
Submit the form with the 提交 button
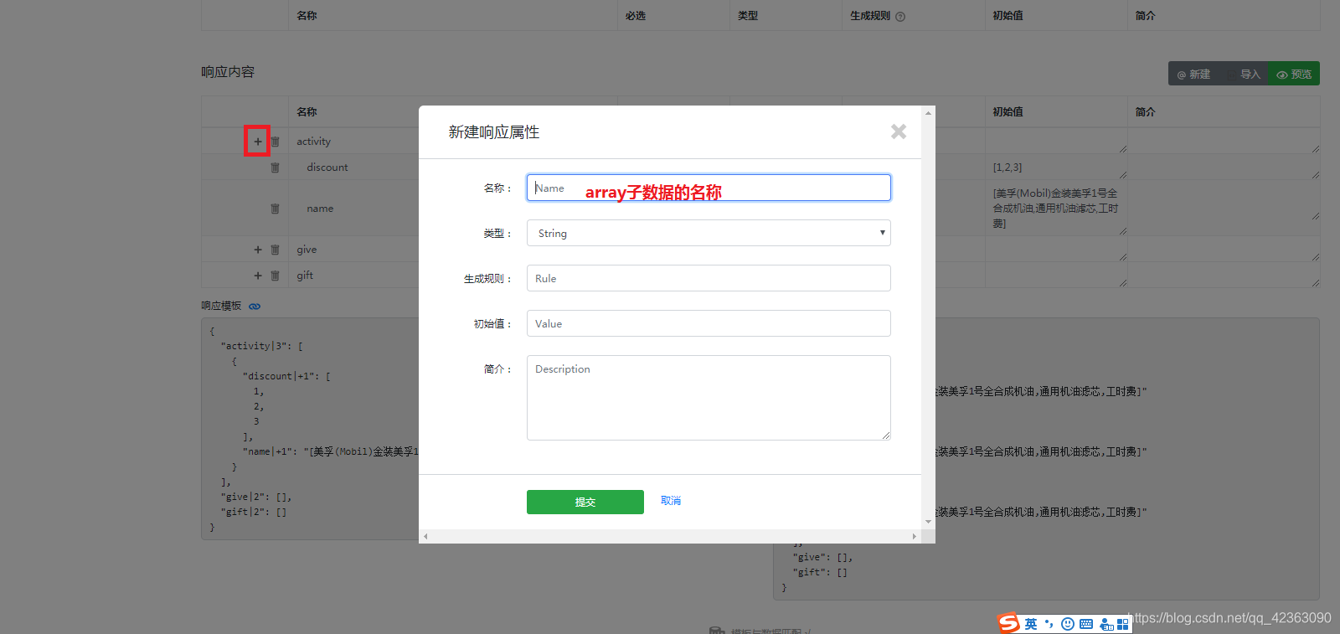pyautogui.click(x=585, y=502)
